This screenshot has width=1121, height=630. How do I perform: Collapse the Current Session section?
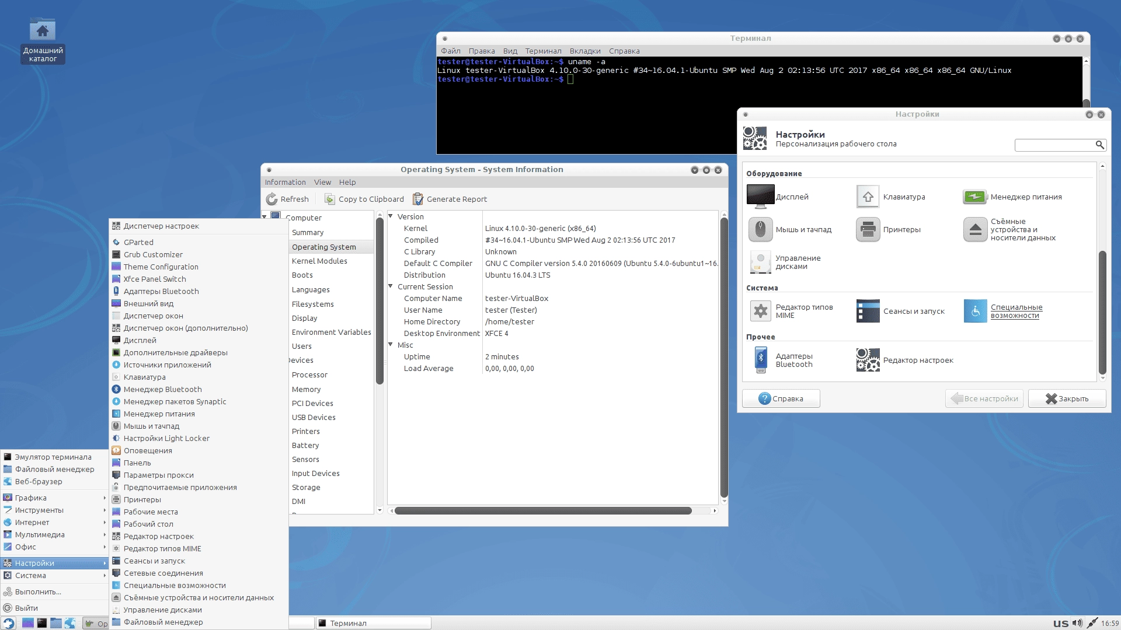[391, 286]
